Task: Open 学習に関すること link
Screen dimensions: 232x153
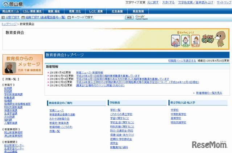Action: click(120, 118)
